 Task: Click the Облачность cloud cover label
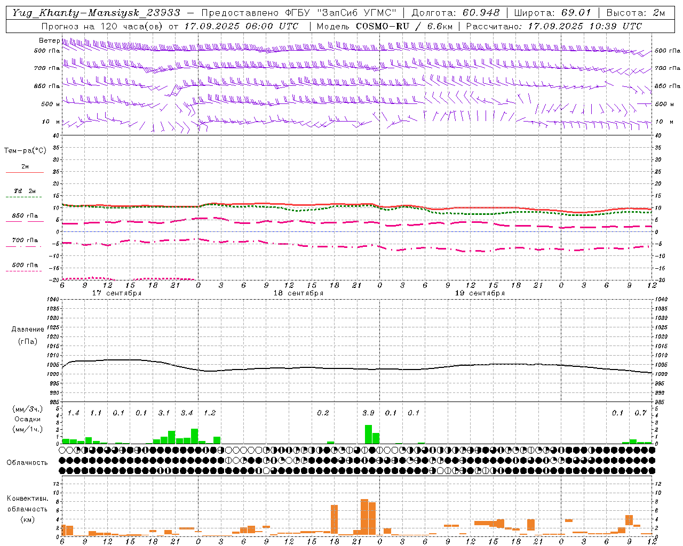pyautogui.click(x=27, y=462)
